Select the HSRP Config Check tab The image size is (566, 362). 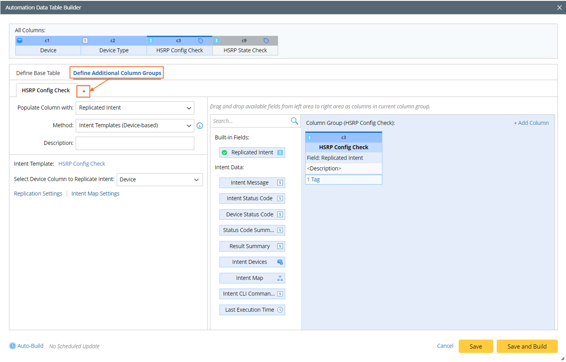[x=46, y=90]
